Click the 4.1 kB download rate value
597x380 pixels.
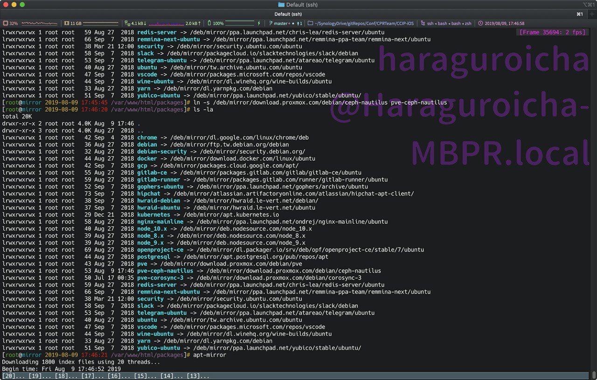tap(139, 23)
